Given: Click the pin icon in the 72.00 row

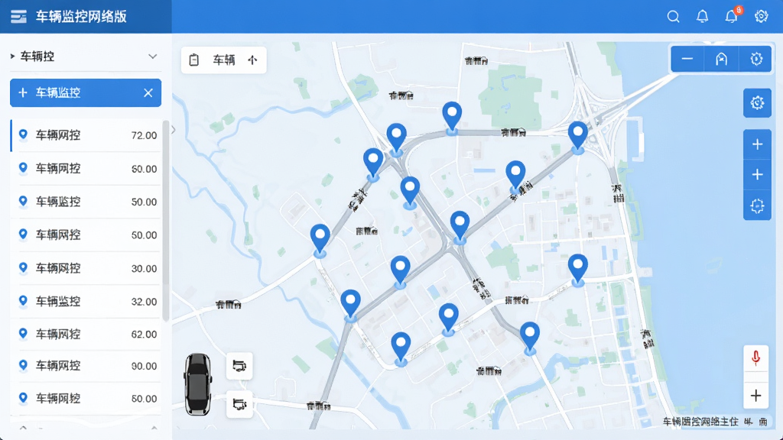Looking at the screenshot, I should click(x=23, y=134).
